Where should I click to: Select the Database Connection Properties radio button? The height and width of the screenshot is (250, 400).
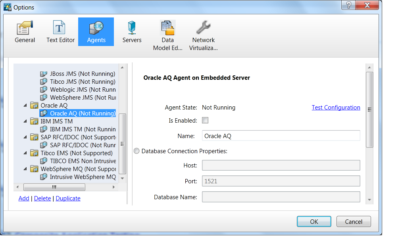click(137, 151)
